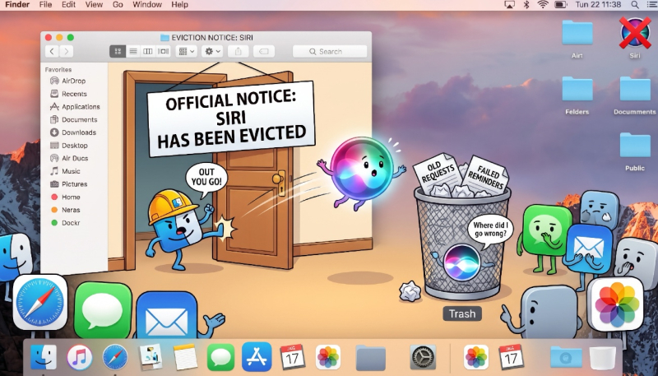The image size is (658, 376).
Task: Open the File menu
Action: click(x=45, y=5)
